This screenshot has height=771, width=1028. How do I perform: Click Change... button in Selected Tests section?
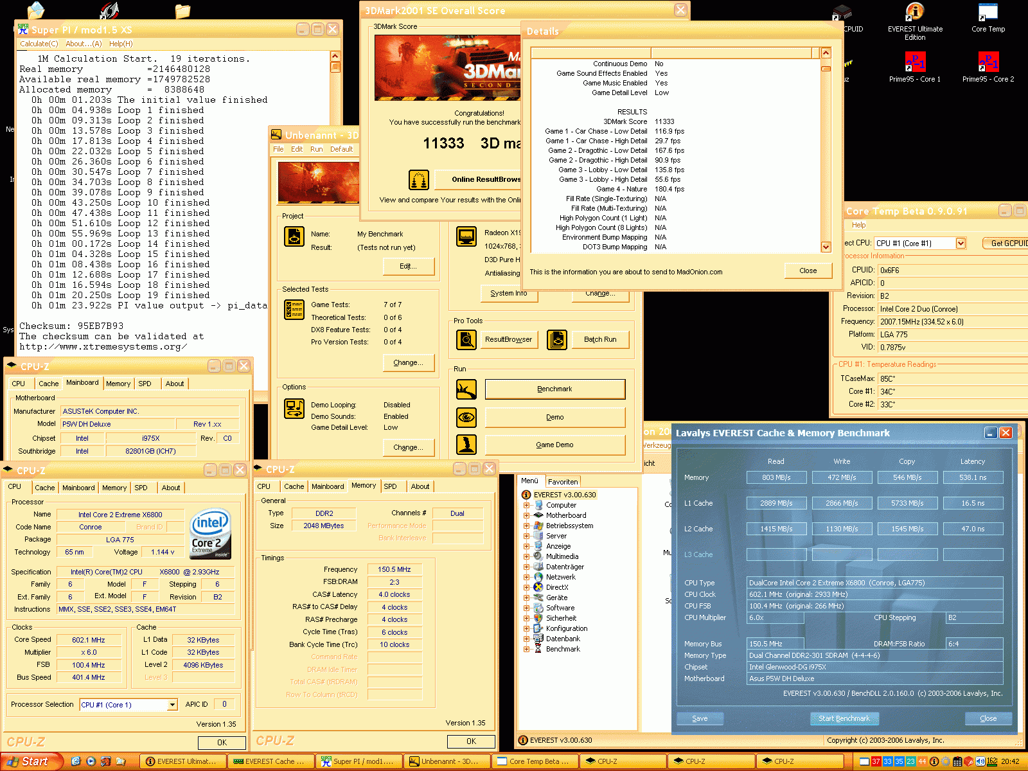click(x=408, y=362)
